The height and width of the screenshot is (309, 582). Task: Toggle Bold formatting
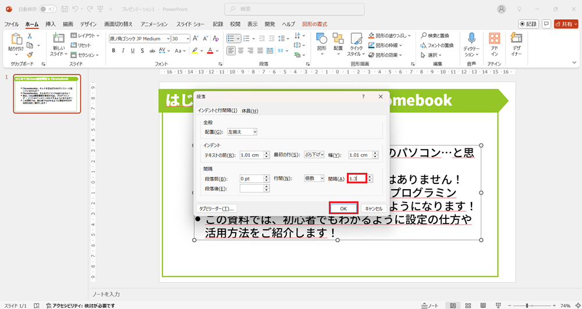[113, 51]
